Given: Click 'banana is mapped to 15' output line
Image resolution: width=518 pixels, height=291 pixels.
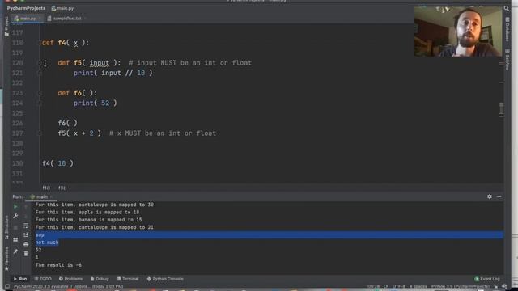Looking at the screenshot, I should coord(88,220).
